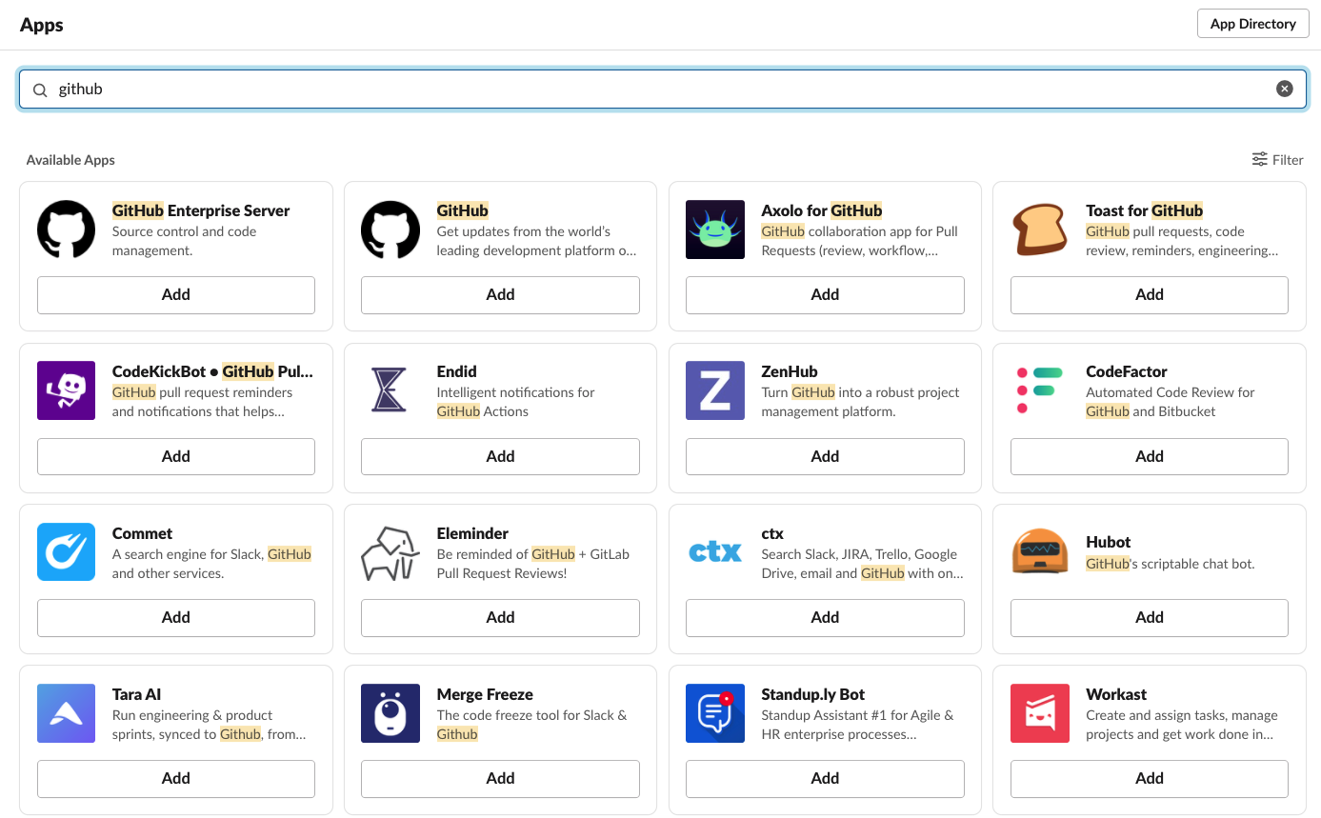Open the GitHub Enterprise Server title
This screenshot has width=1321, height=818.
point(201,210)
